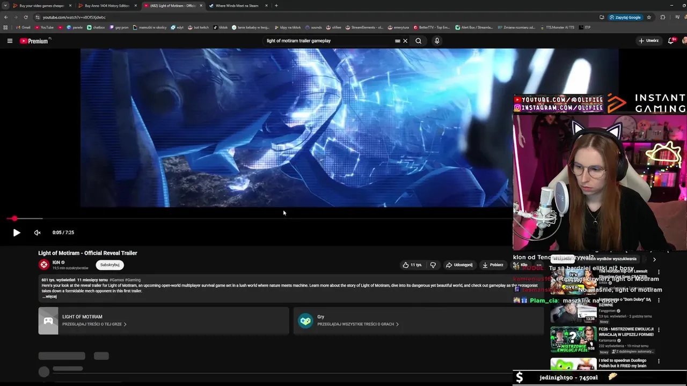Open the tiktok bookmark
Viewport: 687px width, 386px height.
[221, 27]
